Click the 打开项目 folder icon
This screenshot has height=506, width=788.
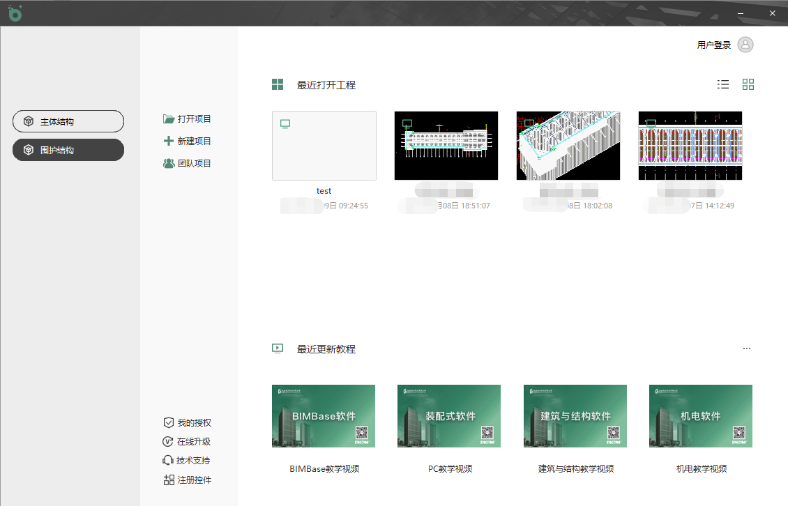click(x=169, y=119)
